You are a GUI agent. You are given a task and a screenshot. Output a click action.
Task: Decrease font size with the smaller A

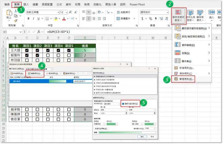[76, 12]
